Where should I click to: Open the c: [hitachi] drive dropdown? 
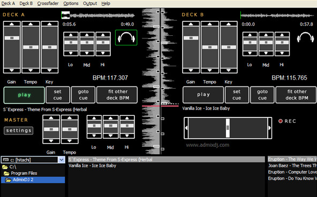[62, 160]
